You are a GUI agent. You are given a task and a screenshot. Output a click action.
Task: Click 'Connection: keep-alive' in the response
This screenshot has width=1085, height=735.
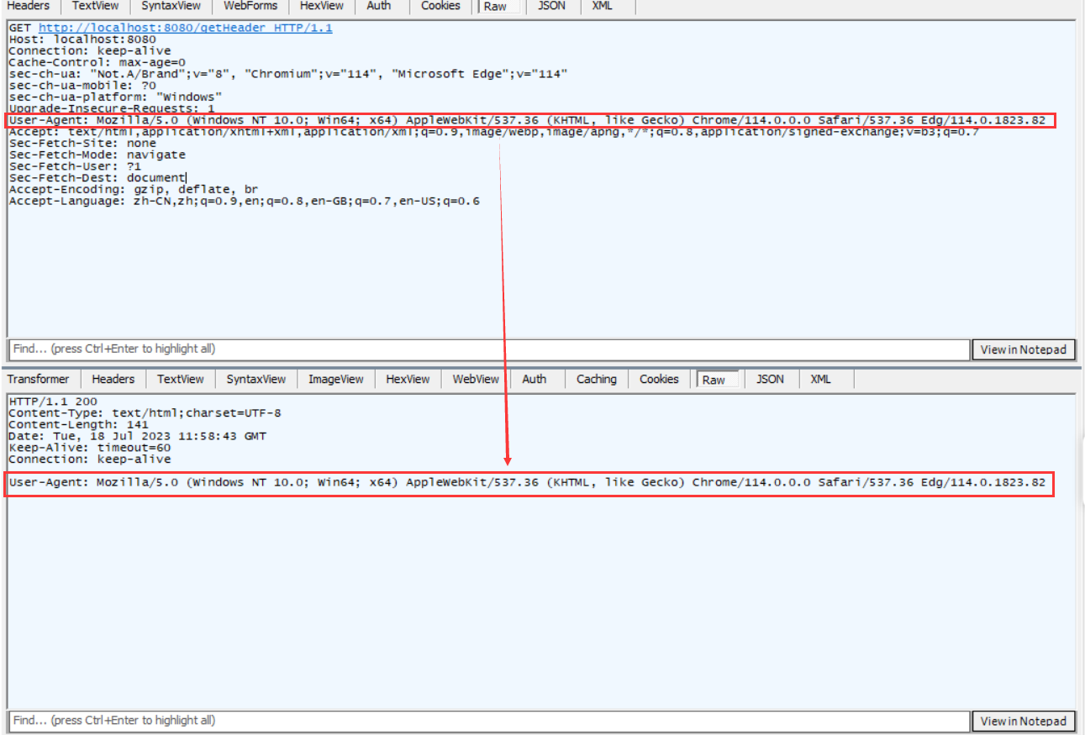tap(90, 459)
